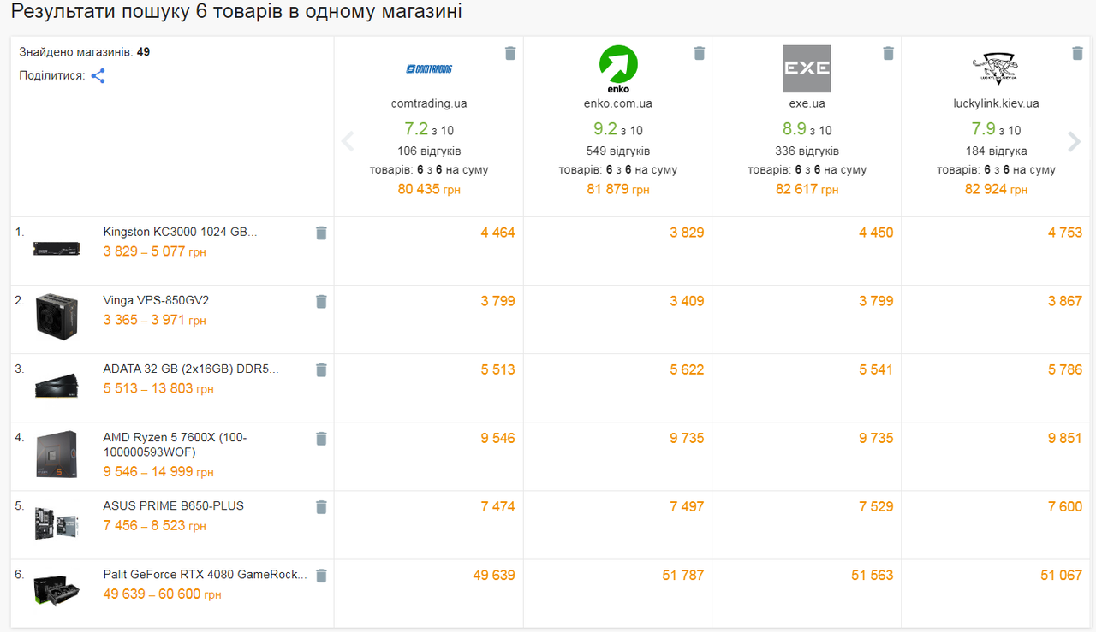Screen dimensions: 1096x632
Task: Click price range 49 639 – 60 600 грн
Action: point(162,594)
